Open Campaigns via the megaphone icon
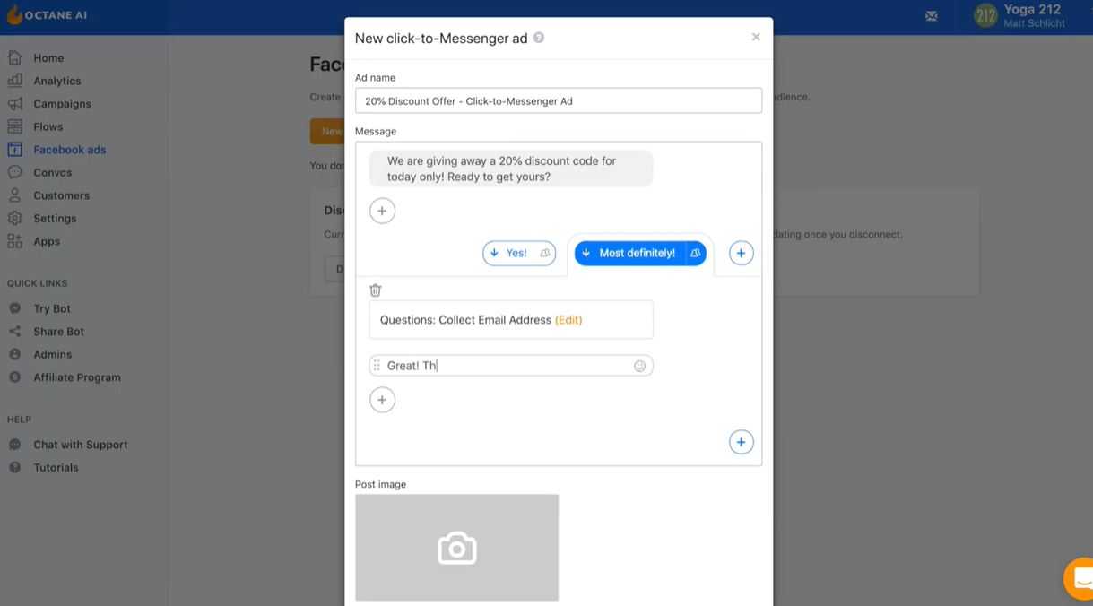1093x606 pixels. pyautogui.click(x=15, y=103)
